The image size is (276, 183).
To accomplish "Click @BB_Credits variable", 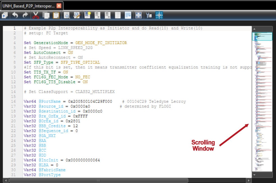I will (52, 126).
